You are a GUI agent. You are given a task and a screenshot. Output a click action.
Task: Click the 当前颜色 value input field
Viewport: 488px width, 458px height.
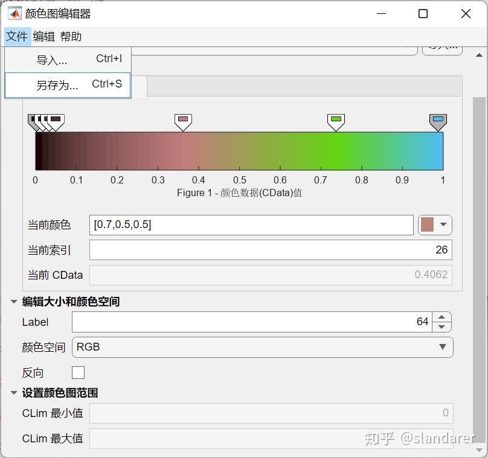(x=242, y=224)
